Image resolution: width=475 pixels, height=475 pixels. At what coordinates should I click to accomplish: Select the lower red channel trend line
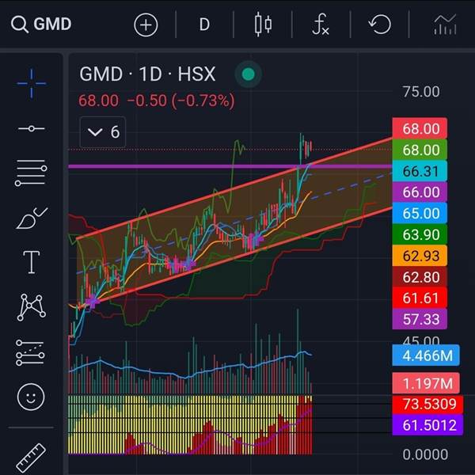241,255
